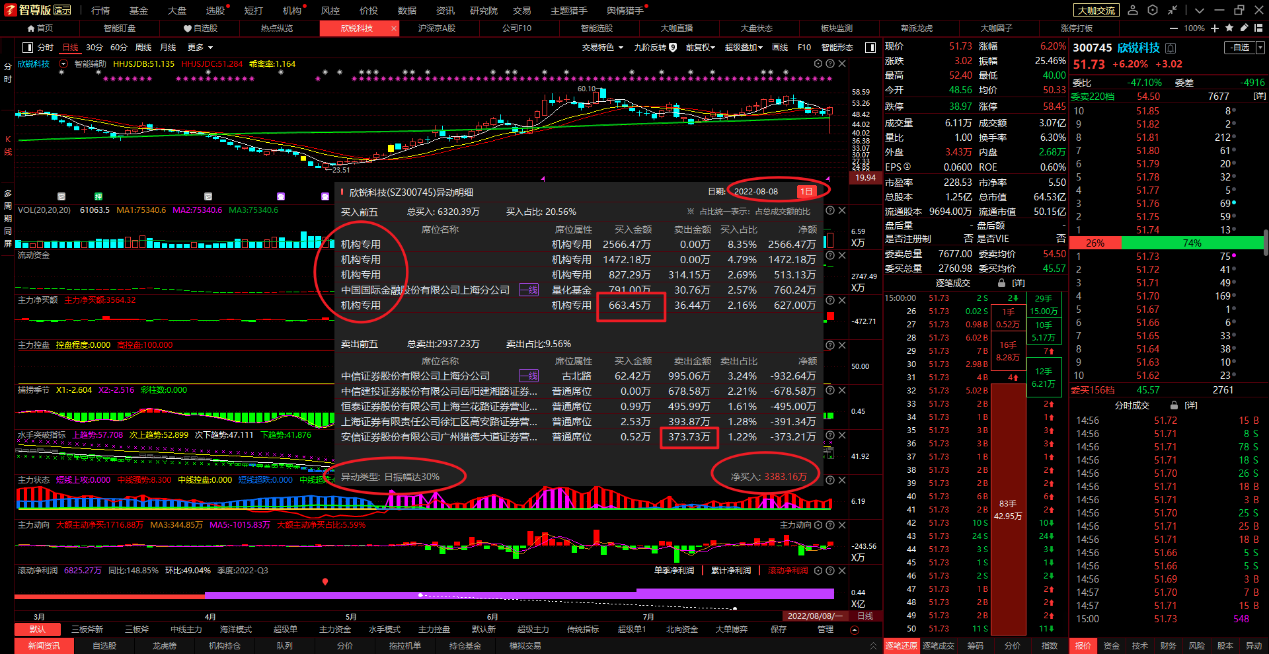Click the -自选 remove from watchlist button

[1241, 48]
